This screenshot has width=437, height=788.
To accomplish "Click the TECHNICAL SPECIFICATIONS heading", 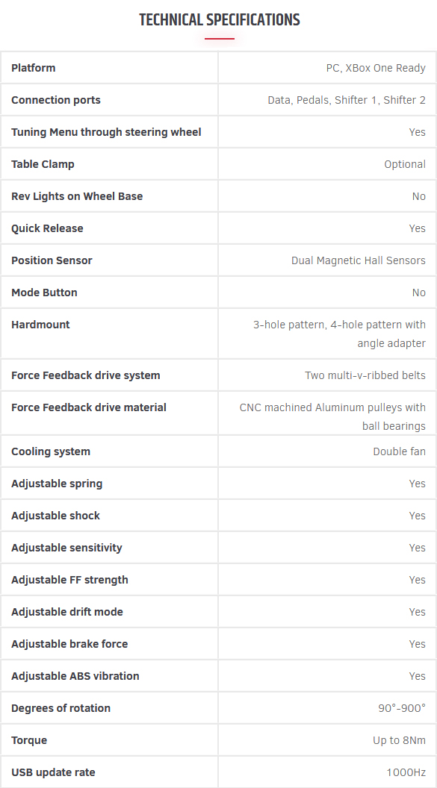I will [220, 20].
